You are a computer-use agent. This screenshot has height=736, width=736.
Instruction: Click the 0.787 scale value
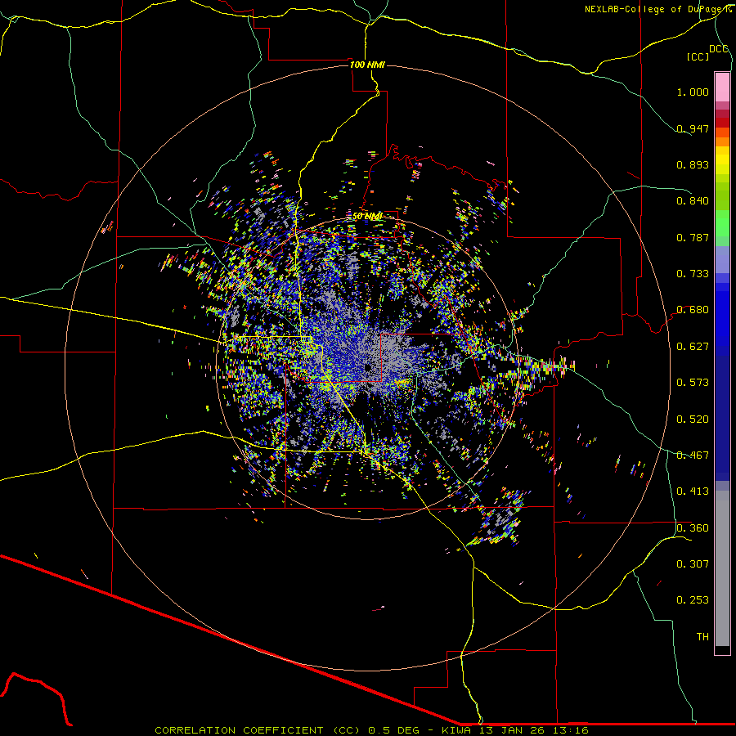click(693, 237)
